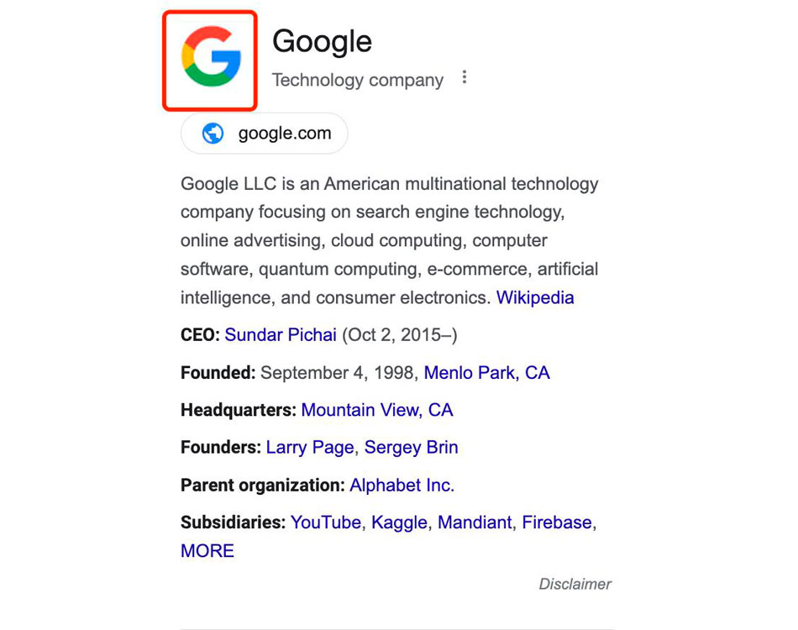The image size is (798, 630).
Task: Open the Wikipedia source link
Action: tap(535, 297)
